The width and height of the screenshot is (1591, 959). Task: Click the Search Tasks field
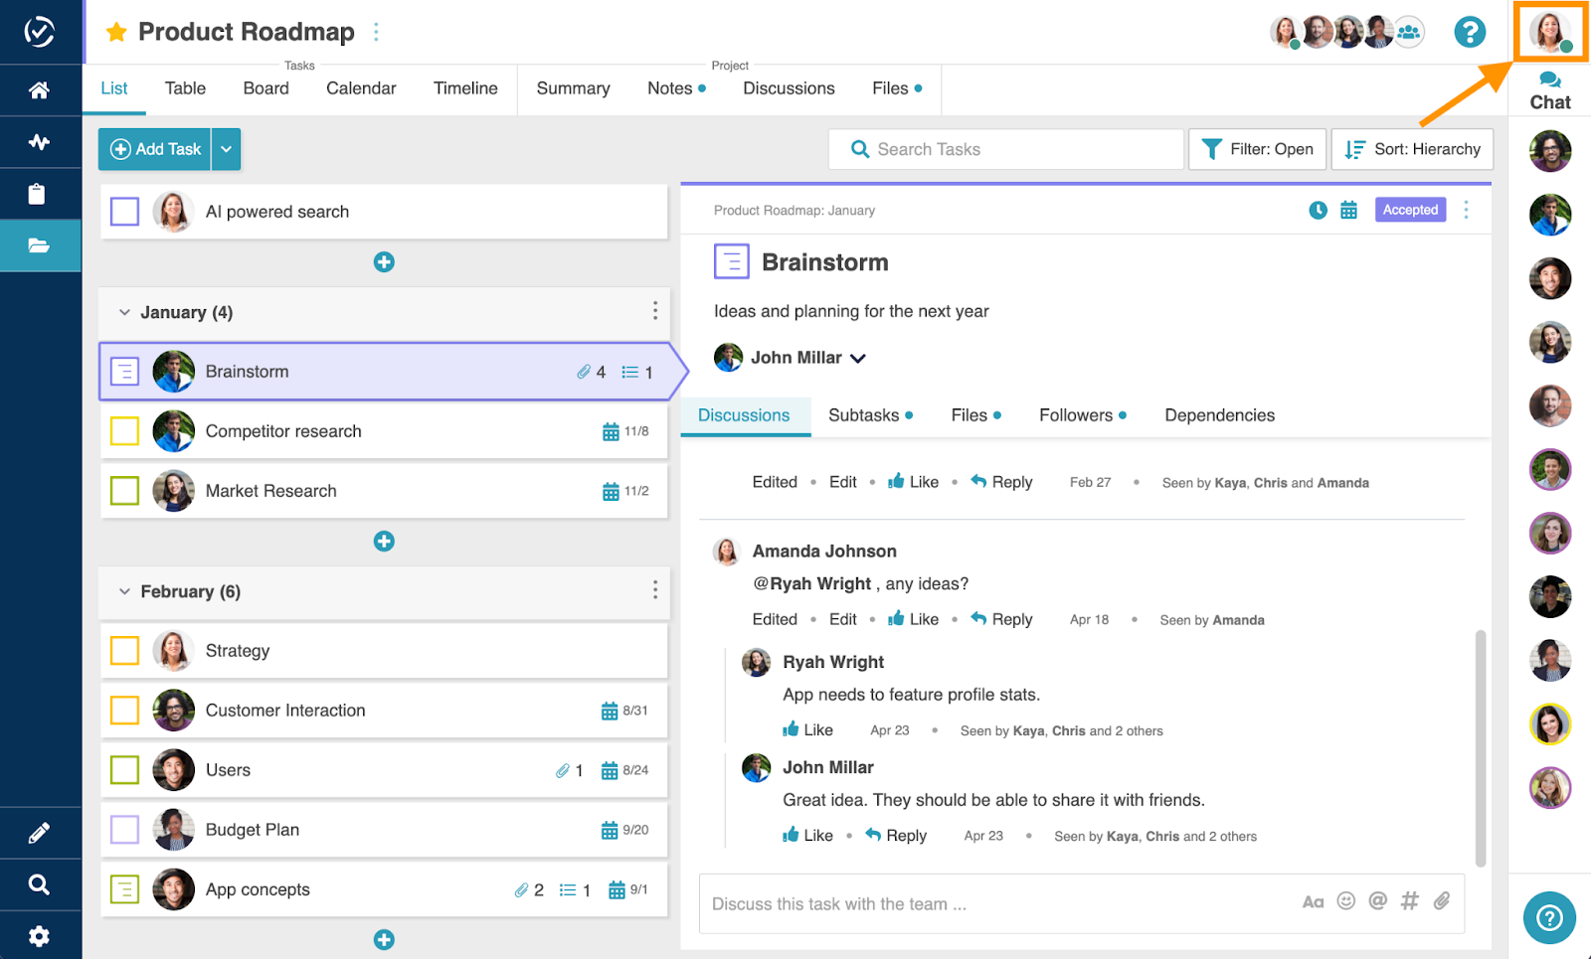tap(1006, 149)
